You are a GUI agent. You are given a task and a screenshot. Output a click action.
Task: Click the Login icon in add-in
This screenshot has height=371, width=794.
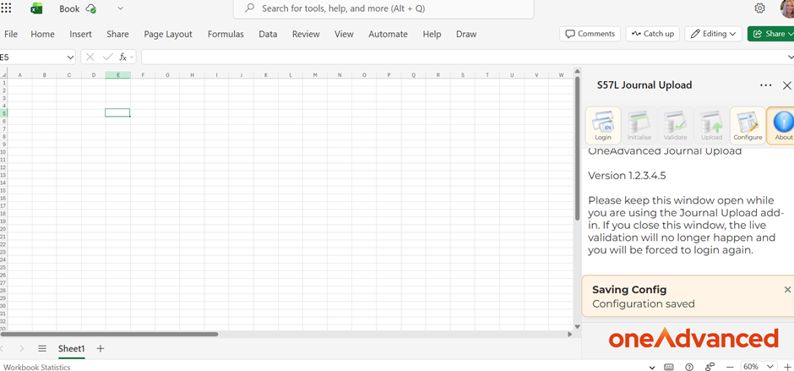[x=603, y=126]
